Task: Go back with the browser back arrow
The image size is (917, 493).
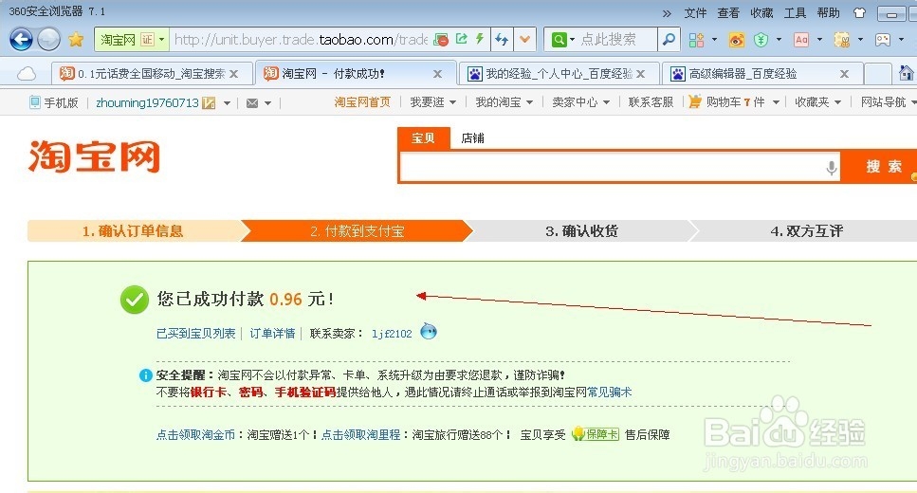Action: click(21, 40)
